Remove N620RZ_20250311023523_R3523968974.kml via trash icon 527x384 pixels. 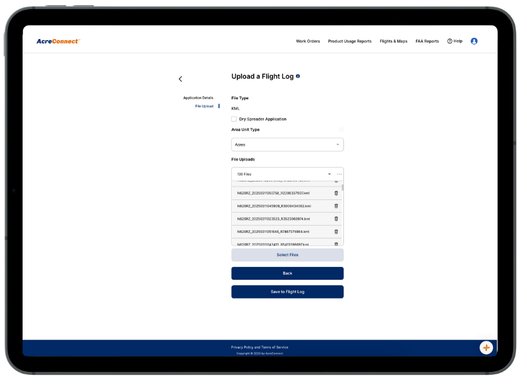click(x=335, y=219)
